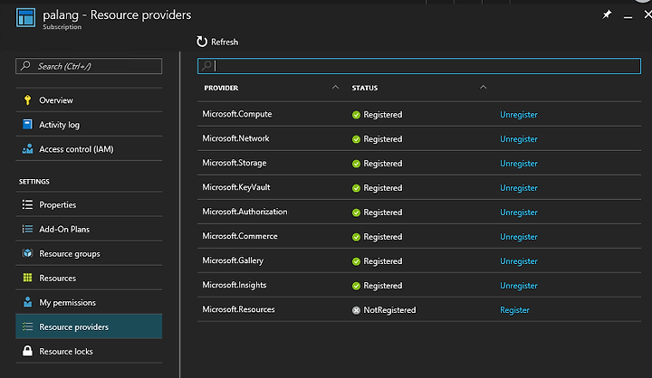652x378 pixels.
Task: Focus the sidebar Search (Ctrl+/) field
Action: point(89,66)
